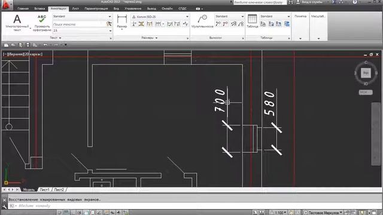Open the multileader style Standard dropdown
The width and height of the screenshot is (383, 215).
click(242, 16)
